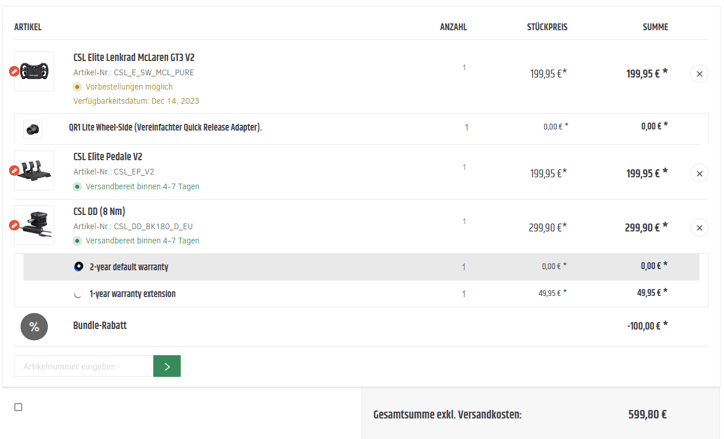Submit article number with green arrow button

pyautogui.click(x=167, y=367)
